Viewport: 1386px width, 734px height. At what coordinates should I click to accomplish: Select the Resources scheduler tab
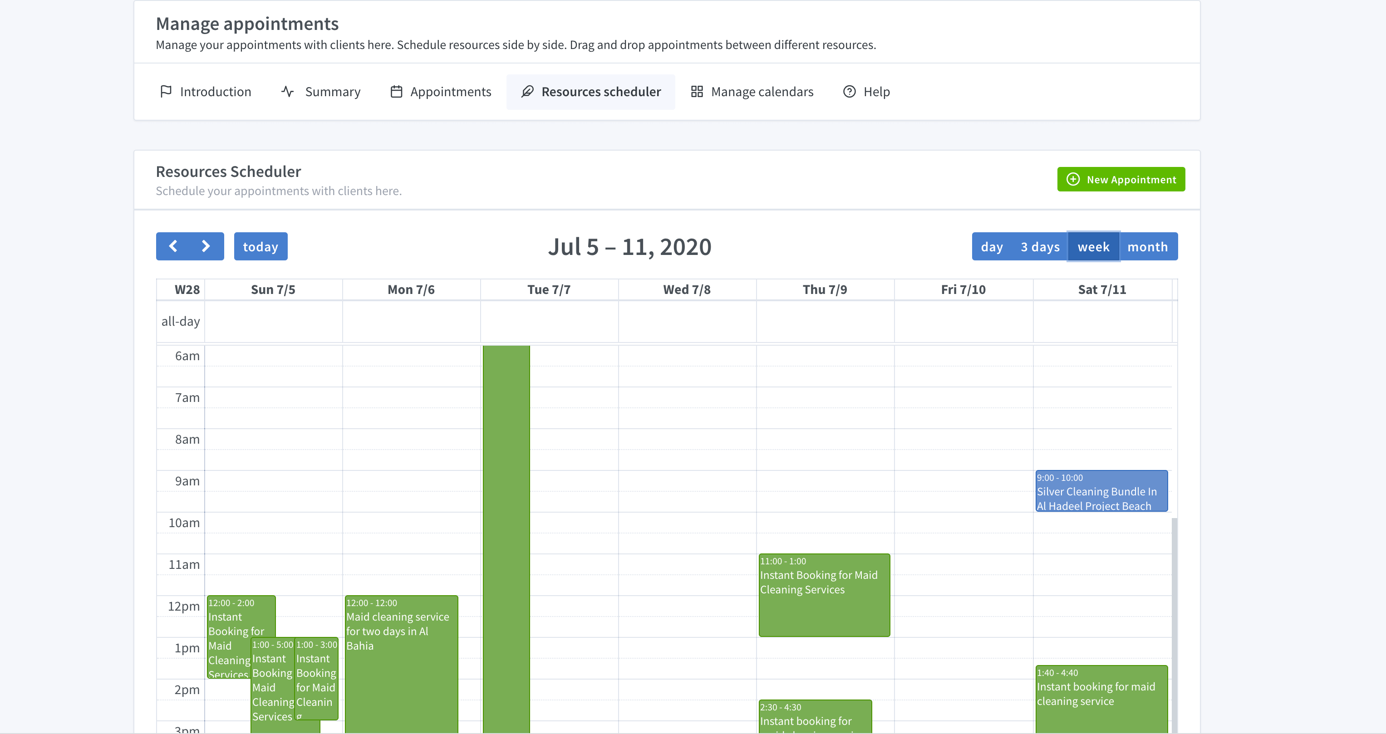point(590,92)
